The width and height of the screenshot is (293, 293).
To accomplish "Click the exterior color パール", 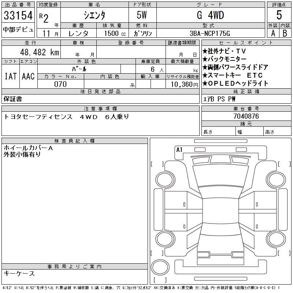I will click(79, 69).
